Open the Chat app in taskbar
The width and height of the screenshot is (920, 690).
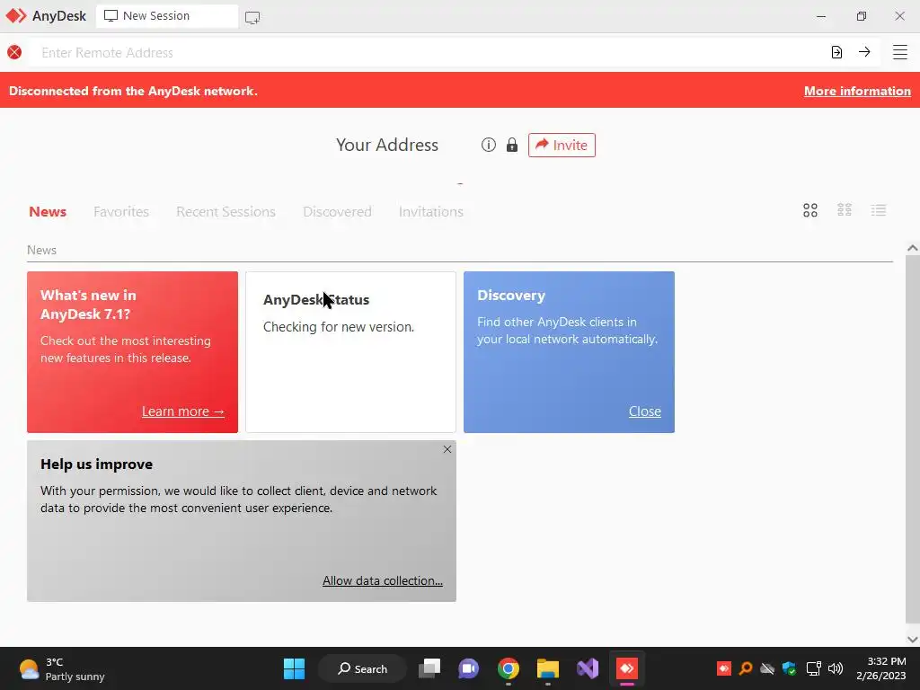[x=468, y=668]
